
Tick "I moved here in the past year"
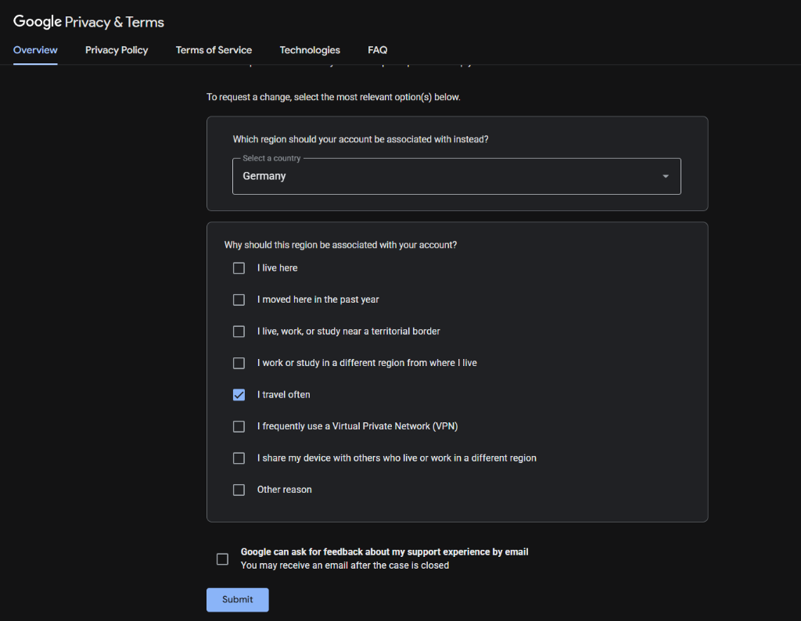tap(239, 300)
